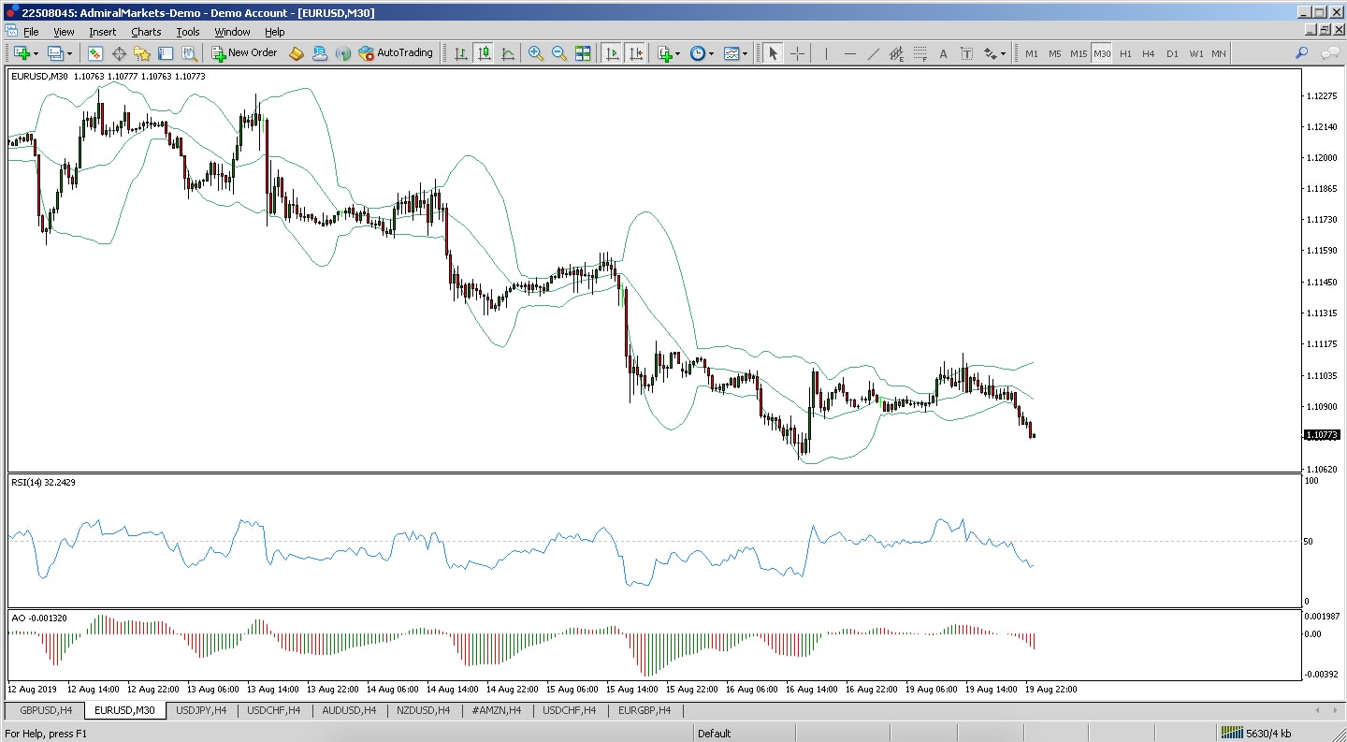Open the chat bubbles icon at top right
Screen dimensions: 1347x742
pyautogui.click(x=1329, y=53)
